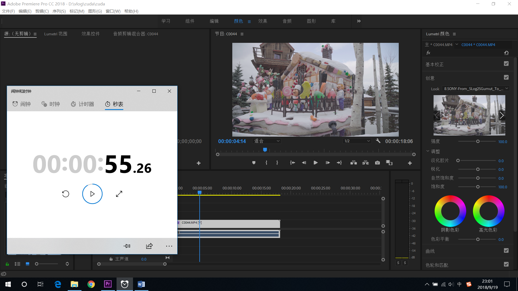Collapse the 调整 section arrow

428,151
